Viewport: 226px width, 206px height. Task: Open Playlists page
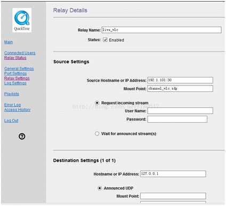click(x=12, y=94)
